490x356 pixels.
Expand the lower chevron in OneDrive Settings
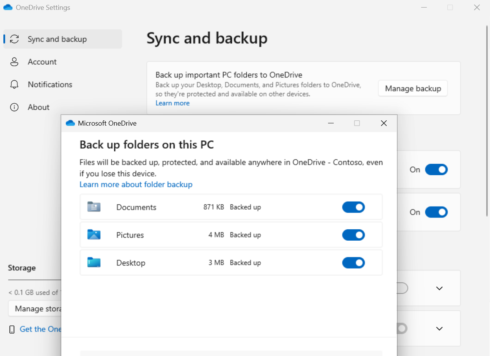point(439,328)
